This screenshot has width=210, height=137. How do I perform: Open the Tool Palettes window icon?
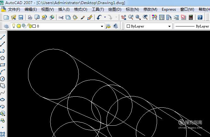tap(169, 17)
